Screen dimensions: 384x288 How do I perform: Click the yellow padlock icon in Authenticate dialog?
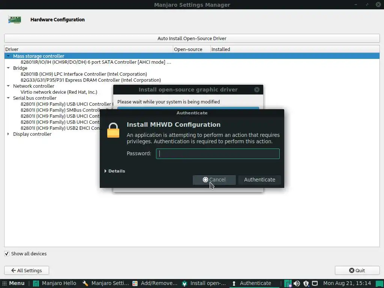[113, 130]
